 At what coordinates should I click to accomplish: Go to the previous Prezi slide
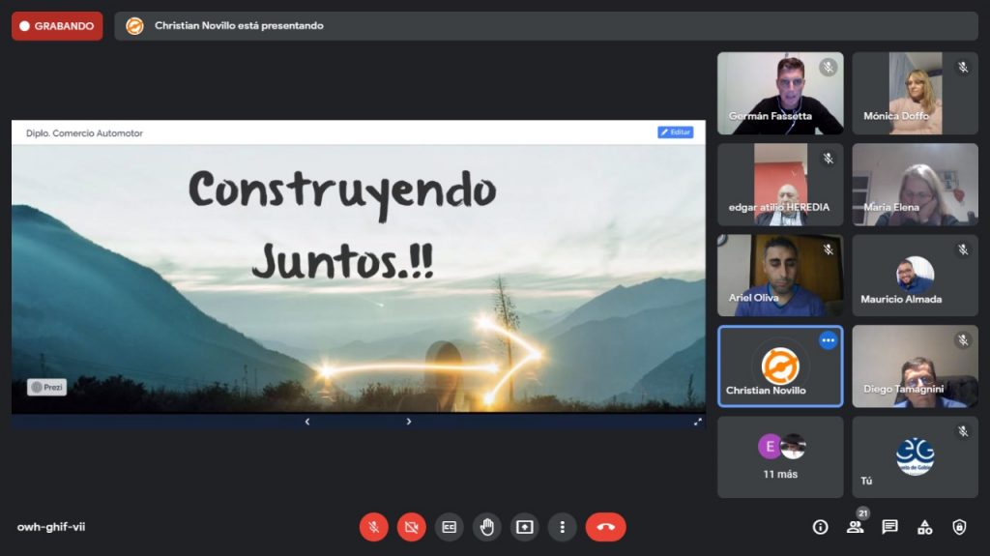click(x=307, y=422)
